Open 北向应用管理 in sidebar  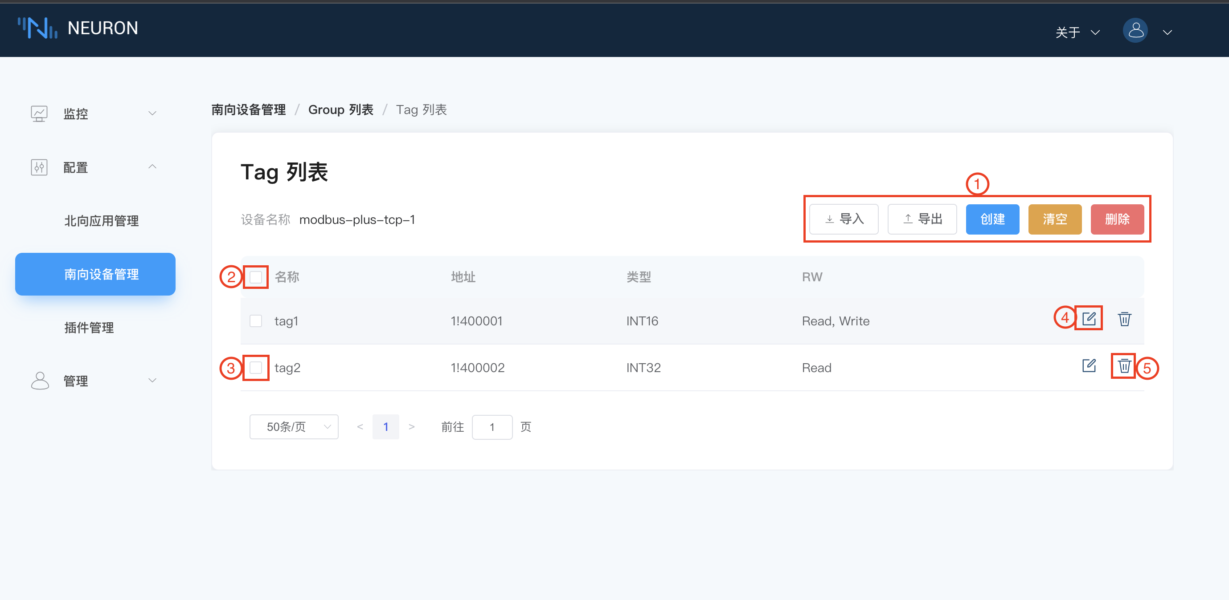coord(102,221)
